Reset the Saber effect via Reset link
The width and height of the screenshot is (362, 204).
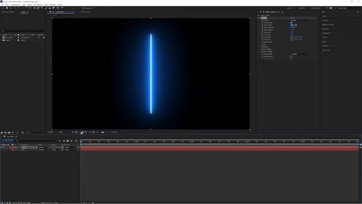292,18
